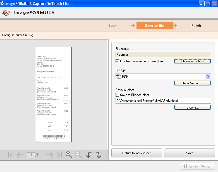Switch to the Scan step

click(112, 26)
